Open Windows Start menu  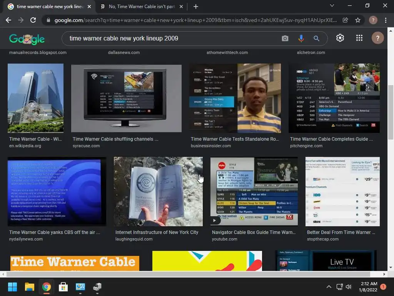12,287
